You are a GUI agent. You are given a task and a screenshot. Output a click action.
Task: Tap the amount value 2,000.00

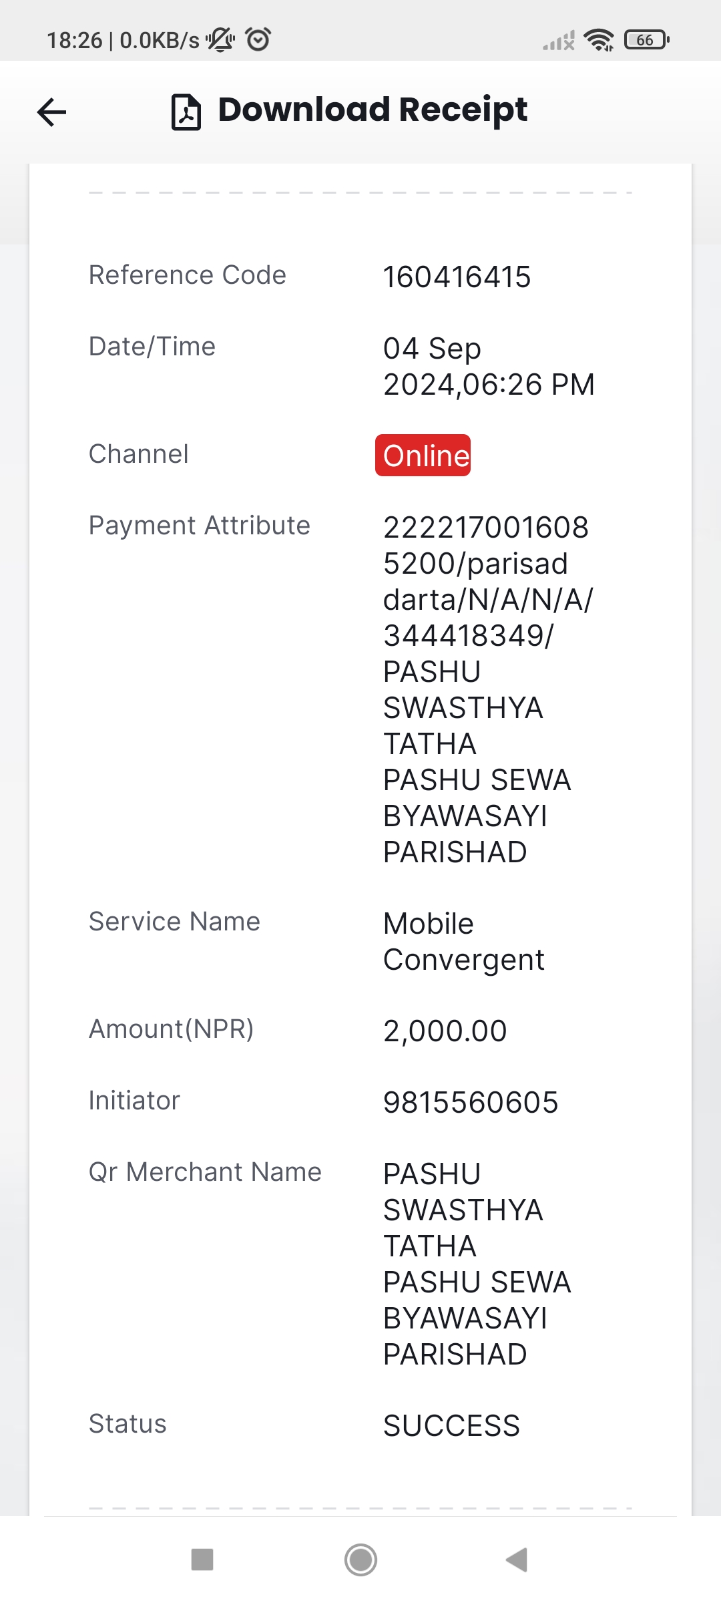point(445,1031)
